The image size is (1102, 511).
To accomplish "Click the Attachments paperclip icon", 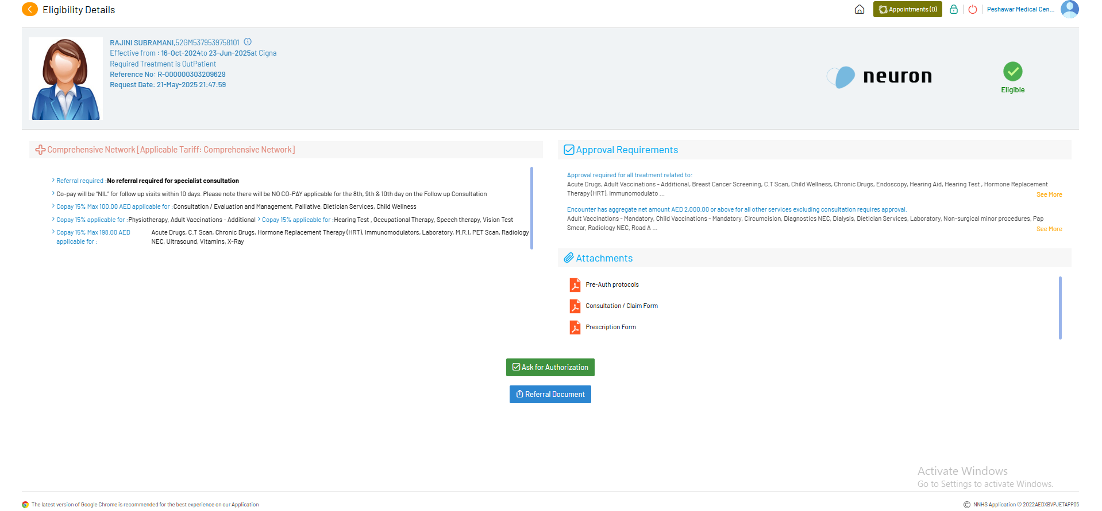I will point(569,258).
